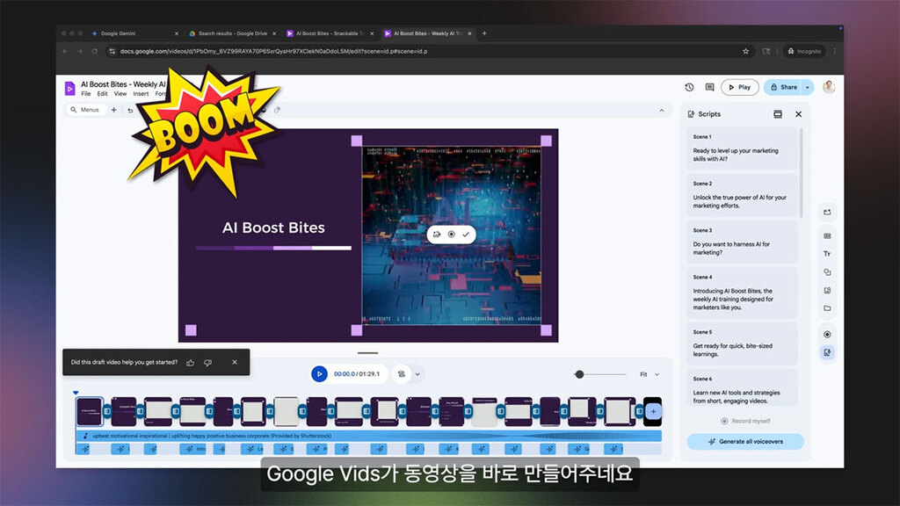This screenshot has height=506, width=900.
Task: Select Scene 5 script card
Action: coord(742,343)
